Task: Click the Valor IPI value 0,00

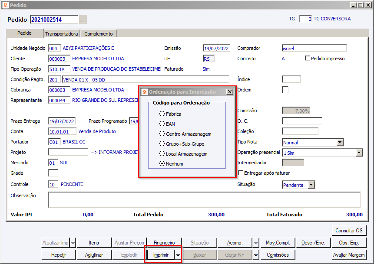Action: click(x=88, y=215)
